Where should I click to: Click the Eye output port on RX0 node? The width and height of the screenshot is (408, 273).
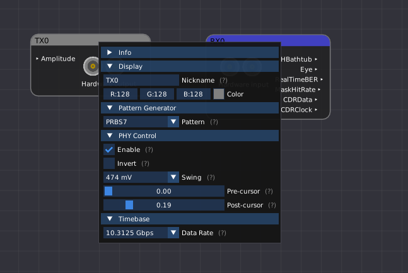pyautogui.click(x=316, y=69)
